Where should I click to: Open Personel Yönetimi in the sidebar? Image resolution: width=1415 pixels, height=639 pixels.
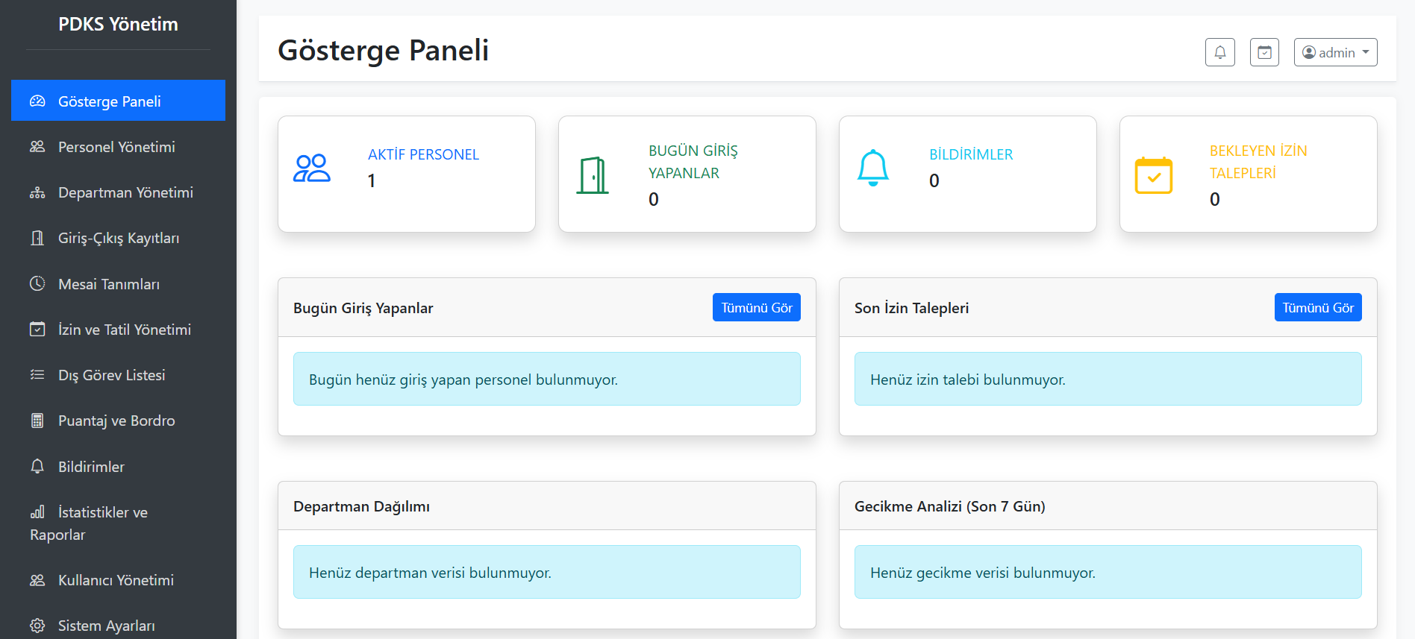[116, 147]
